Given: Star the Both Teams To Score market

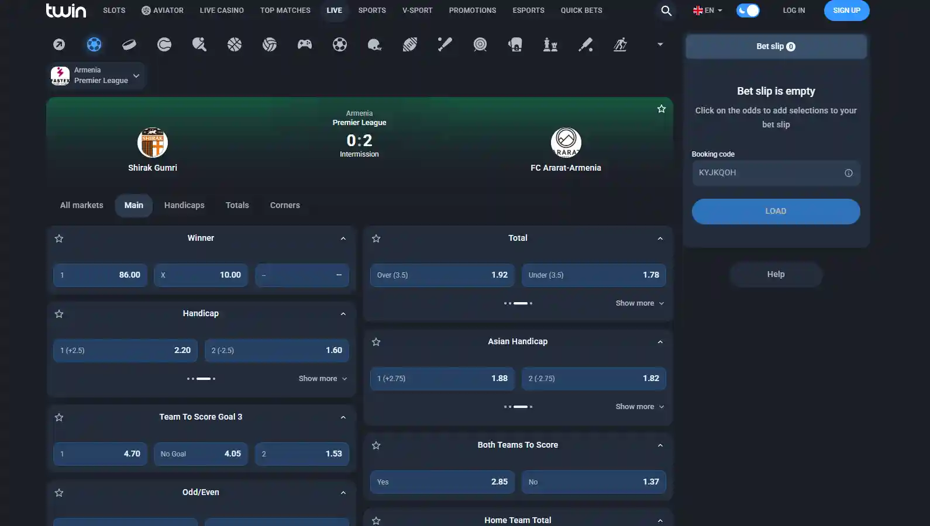Looking at the screenshot, I should [x=376, y=445].
